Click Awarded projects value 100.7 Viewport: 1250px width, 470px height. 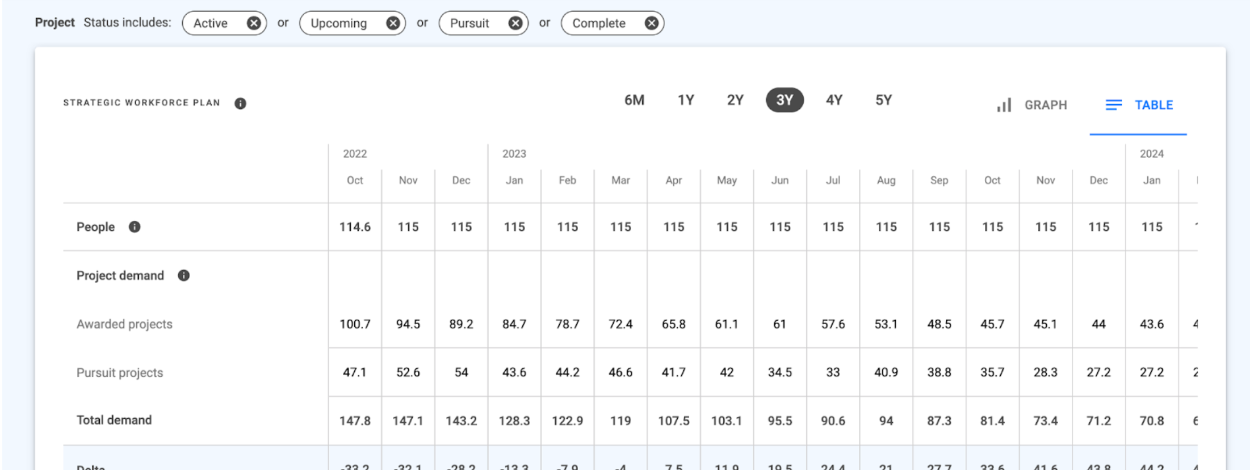pyautogui.click(x=355, y=324)
